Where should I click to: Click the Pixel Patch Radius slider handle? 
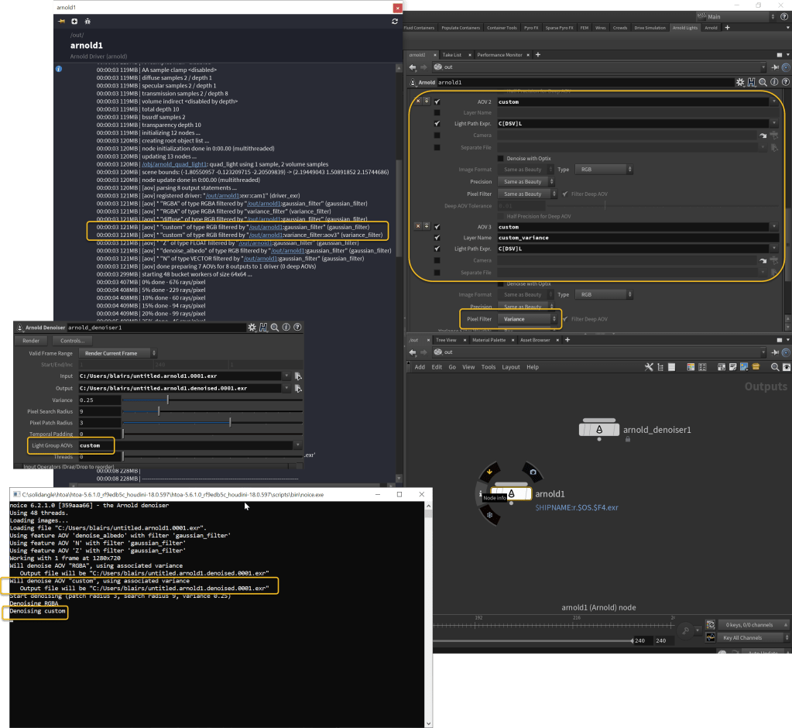(x=230, y=423)
